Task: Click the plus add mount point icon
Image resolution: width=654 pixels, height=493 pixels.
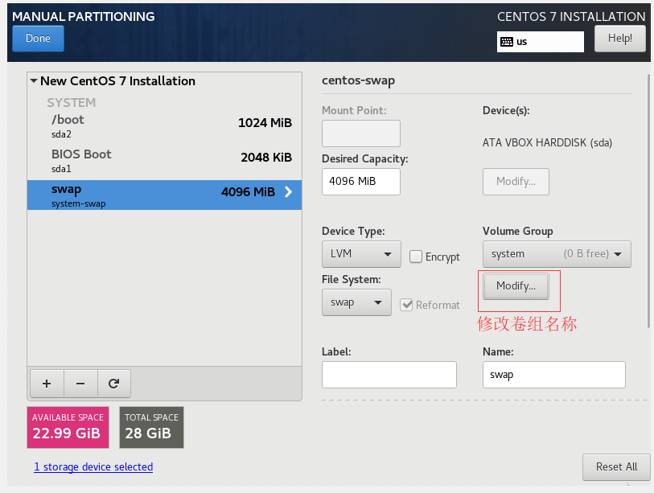Action: pos(47,384)
